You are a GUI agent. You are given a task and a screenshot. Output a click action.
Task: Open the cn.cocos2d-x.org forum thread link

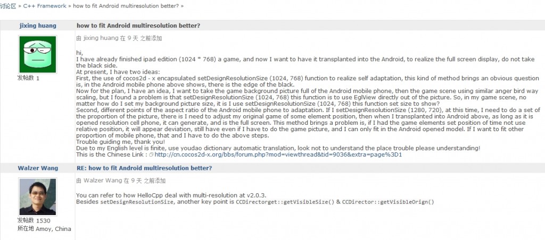[x=278, y=155]
